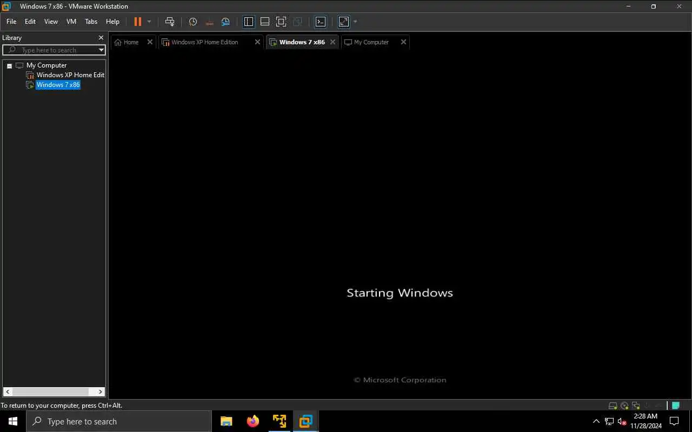Open the Edit menu
This screenshot has width=692, height=432.
pos(30,22)
